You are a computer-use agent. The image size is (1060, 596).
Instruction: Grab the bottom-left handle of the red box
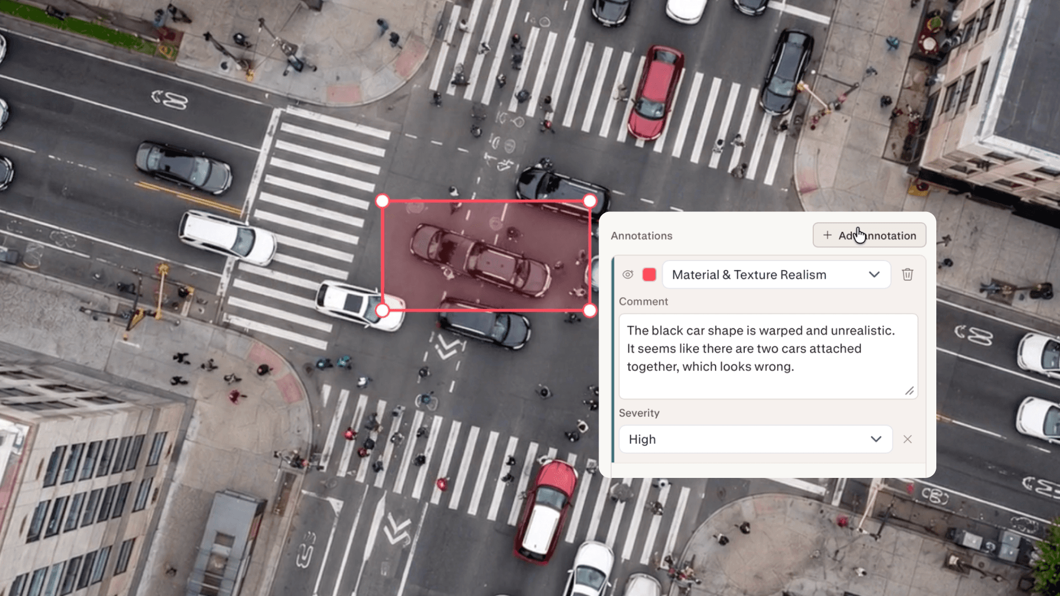(x=383, y=311)
